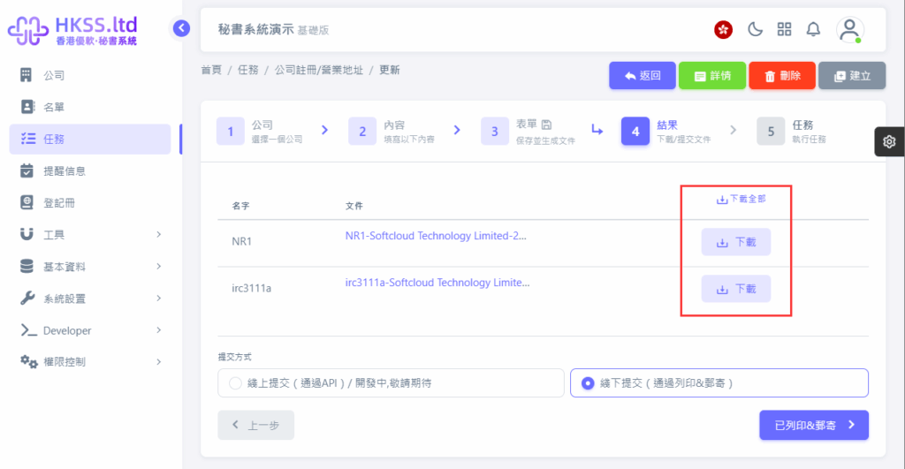Open irc3111a-Softcloud Technology Limited file link

tap(437, 282)
